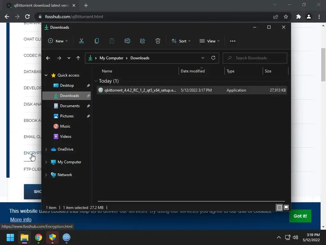Open the New item dropdown
The height and width of the screenshot is (245, 326).
58,41
